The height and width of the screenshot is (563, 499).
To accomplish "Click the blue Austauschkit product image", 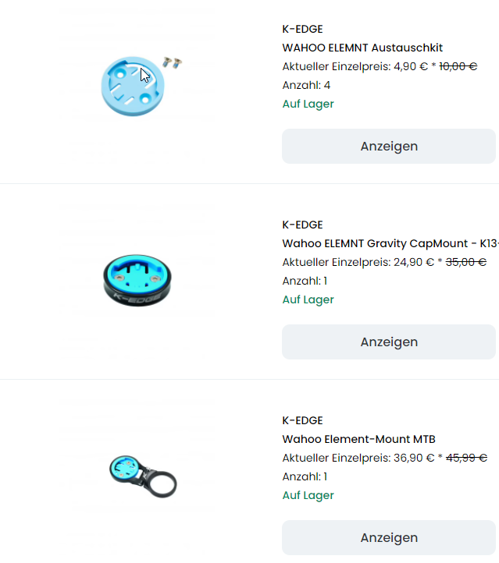I will click(x=133, y=83).
